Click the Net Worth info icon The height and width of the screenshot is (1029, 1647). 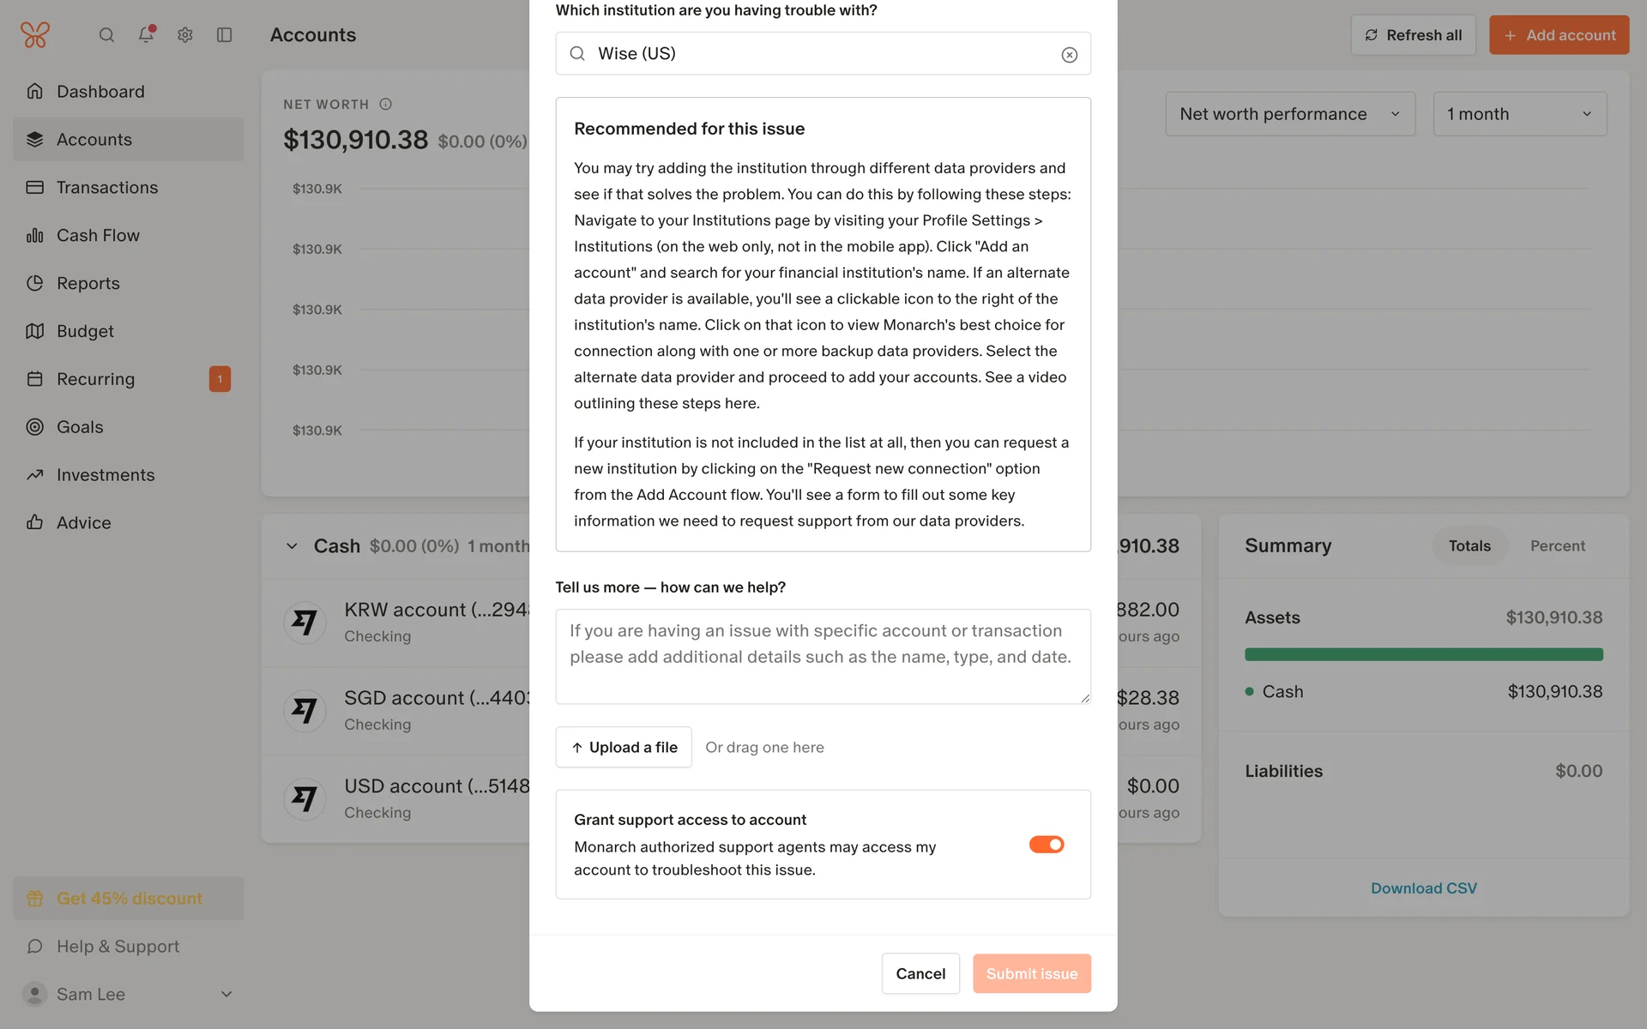tap(385, 105)
